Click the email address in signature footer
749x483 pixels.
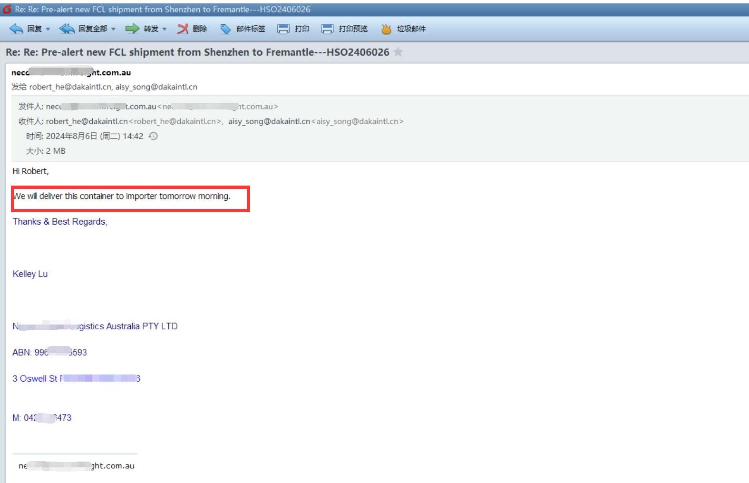[x=76, y=466]
